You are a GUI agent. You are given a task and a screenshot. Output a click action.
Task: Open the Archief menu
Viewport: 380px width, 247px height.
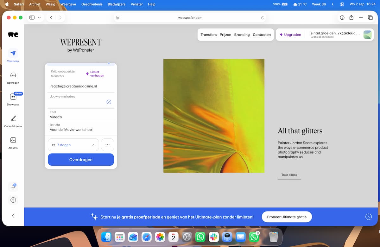tap(35, 4)
